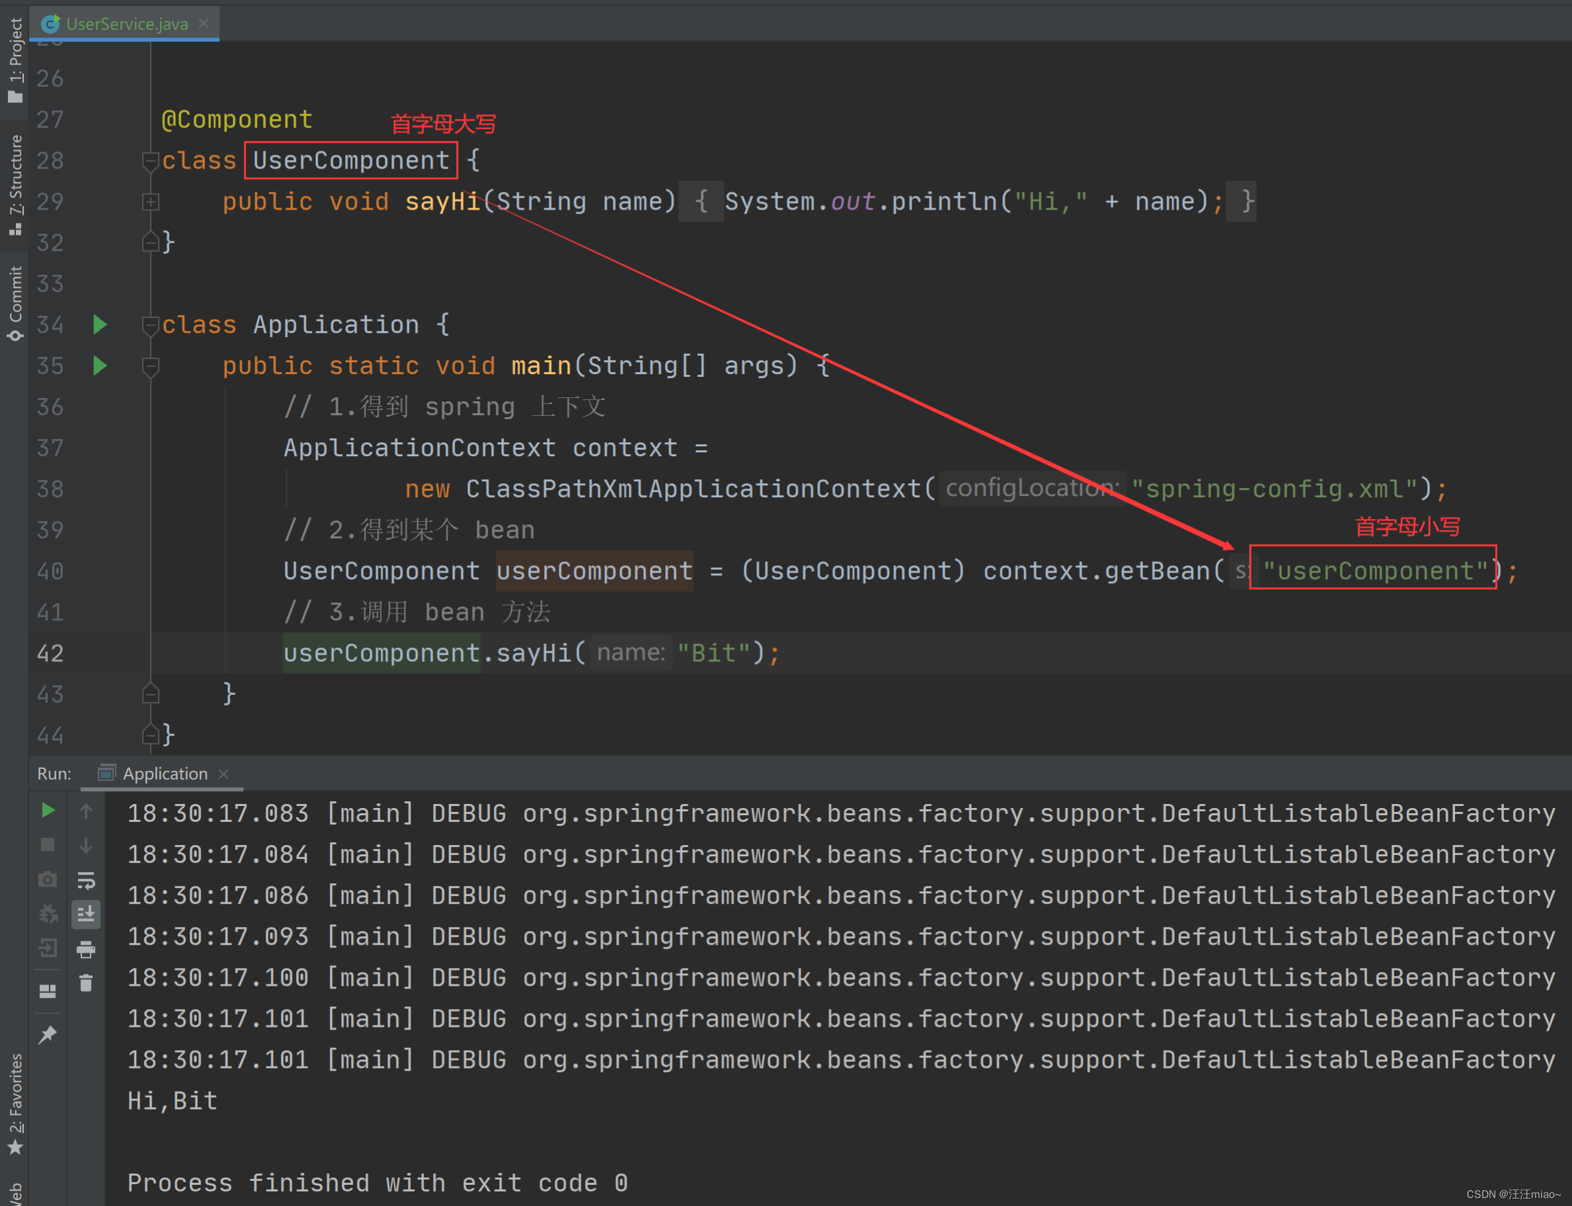
Task: Click highlighted userComponent variable on line 40
Action: click(x=594, y=571)
